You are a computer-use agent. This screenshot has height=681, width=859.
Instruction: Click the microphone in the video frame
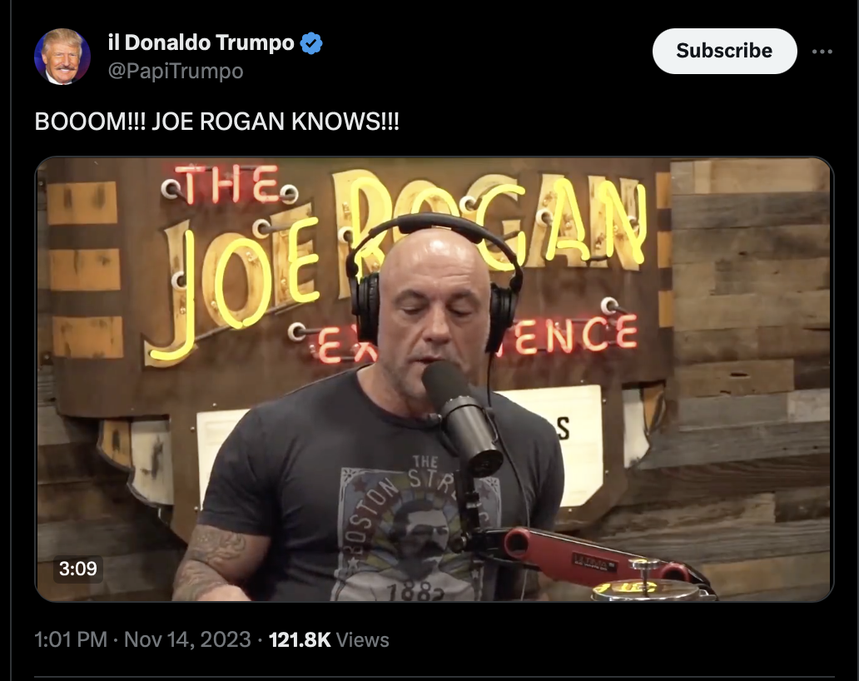tap(460, 416)
